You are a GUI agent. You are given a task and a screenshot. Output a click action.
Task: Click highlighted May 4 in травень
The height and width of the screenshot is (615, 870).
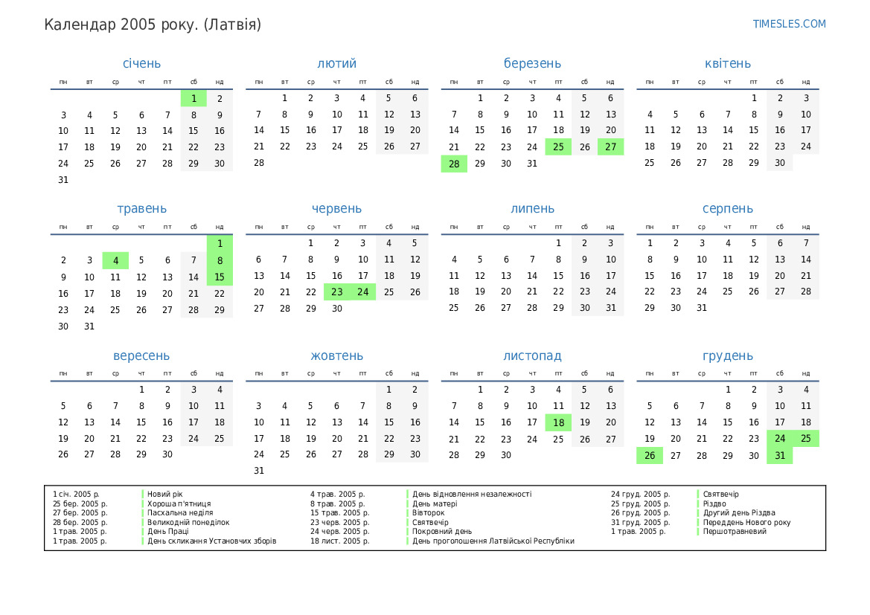(115, 260)
